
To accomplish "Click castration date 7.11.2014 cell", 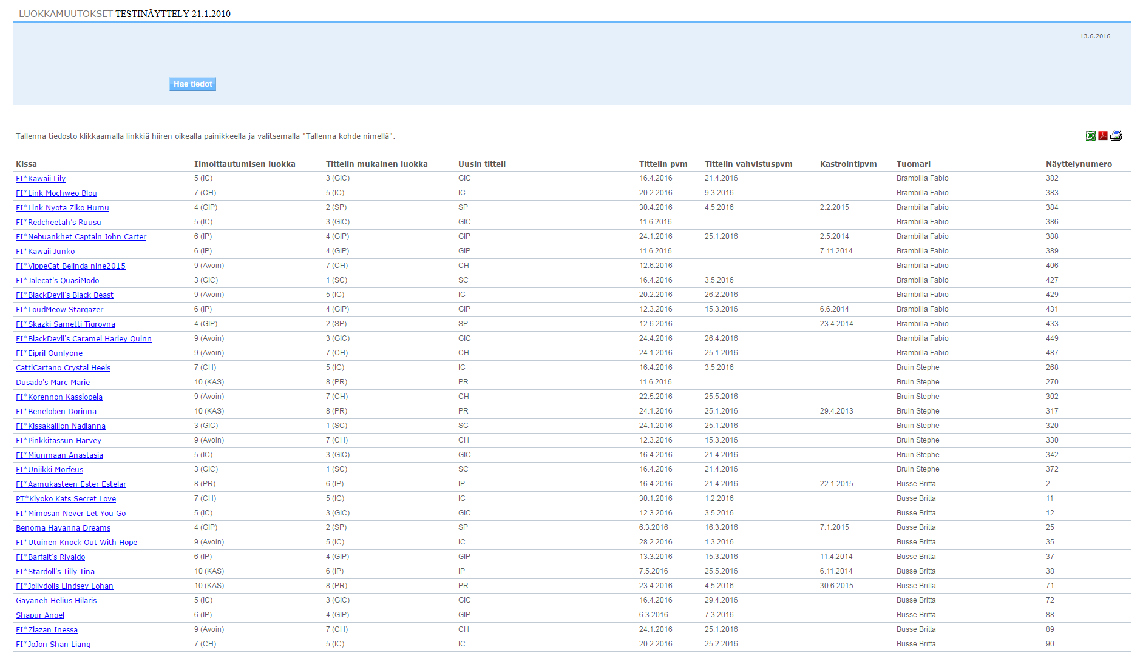I will (x=836, y=251).
